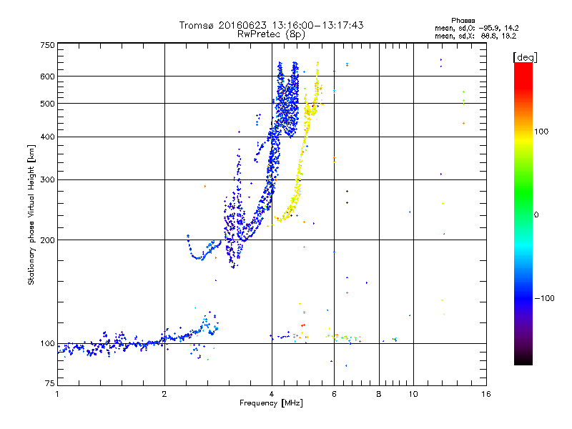Click the green middle of the phase colorbar

(523, 192)
